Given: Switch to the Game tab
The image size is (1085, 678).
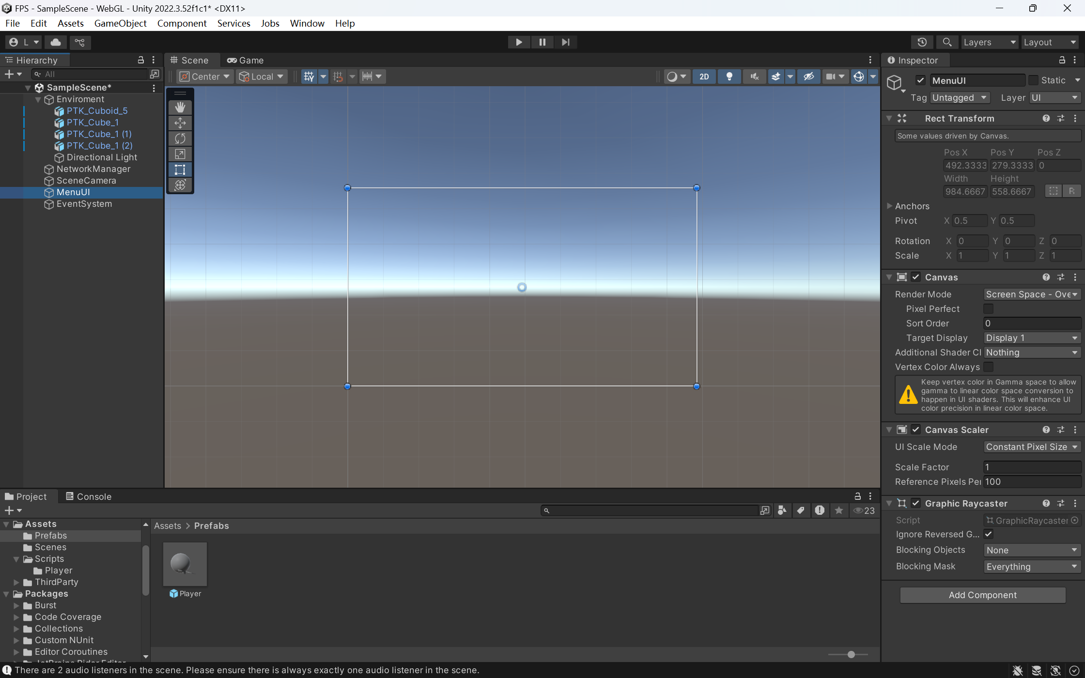Looking at the screenshot, I should tap(246, 60).
